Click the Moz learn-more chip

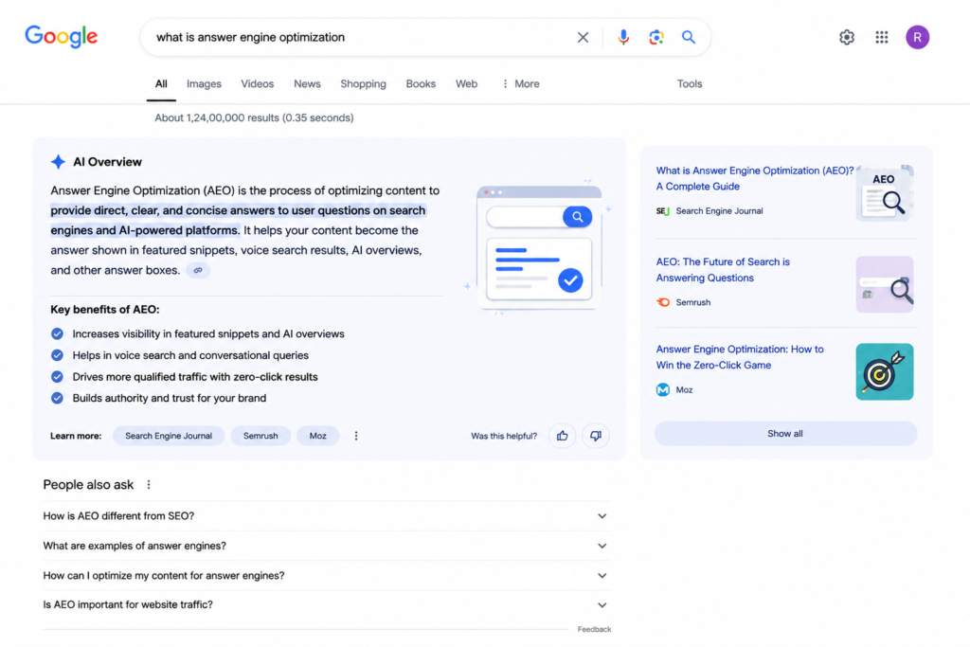(x=318, y=436)
